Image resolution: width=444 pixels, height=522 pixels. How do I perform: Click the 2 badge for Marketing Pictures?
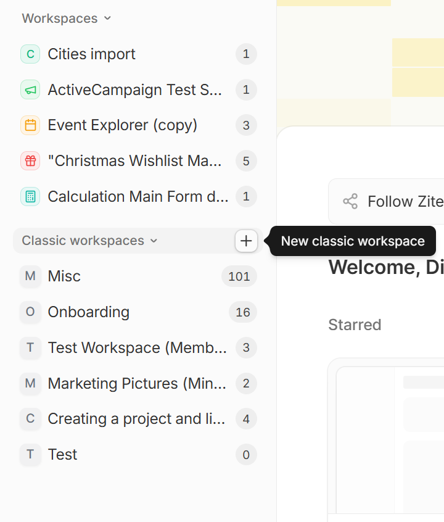coord(246,384)
